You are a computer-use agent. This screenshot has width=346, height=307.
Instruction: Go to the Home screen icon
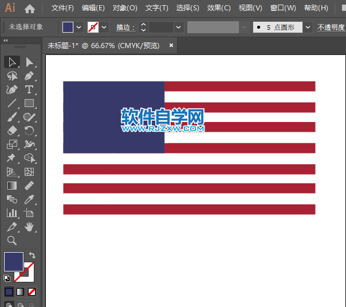click(x=30, y=9)
